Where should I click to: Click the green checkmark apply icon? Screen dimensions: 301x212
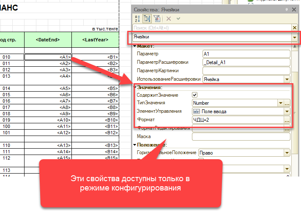(178, 19)
